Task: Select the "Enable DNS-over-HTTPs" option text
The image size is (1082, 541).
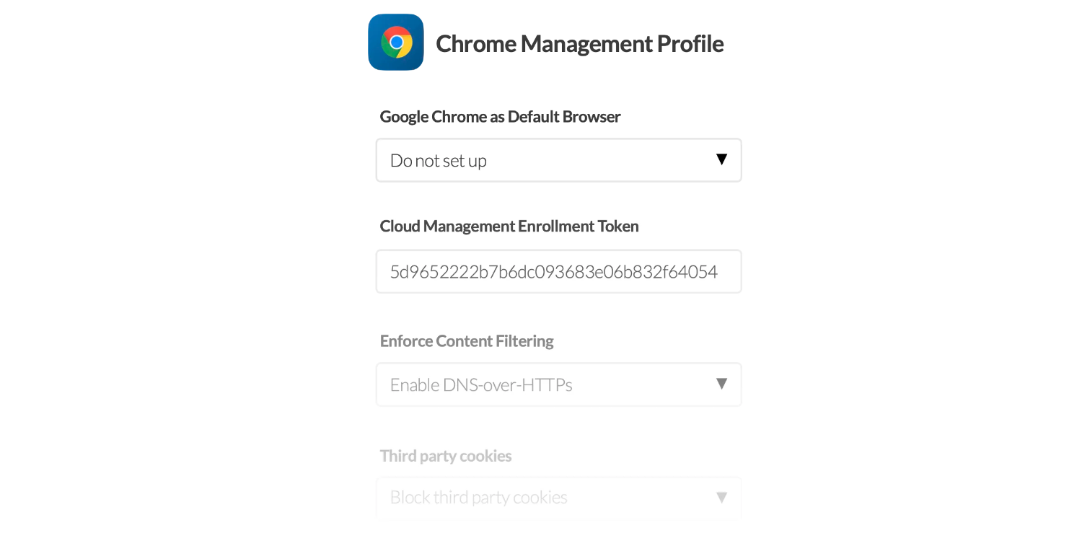Action: coord(481,385)
